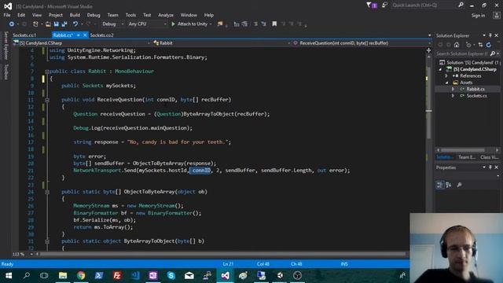Open Google Chrome from the taskbar

point(81,275)
